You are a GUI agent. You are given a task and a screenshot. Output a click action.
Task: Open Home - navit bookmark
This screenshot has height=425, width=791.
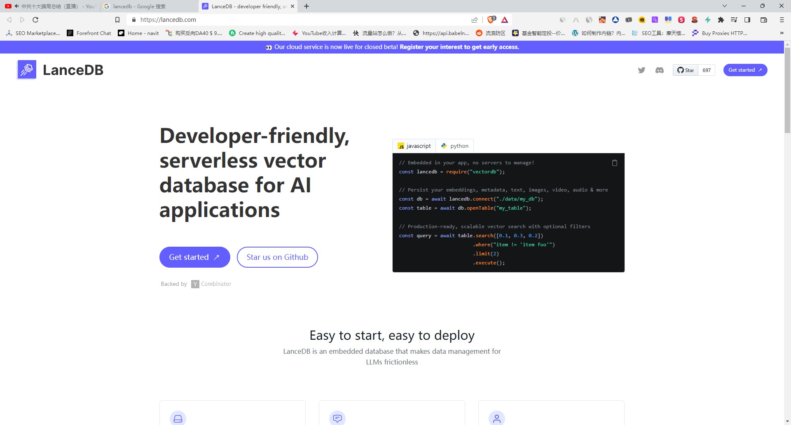[138, 33]
